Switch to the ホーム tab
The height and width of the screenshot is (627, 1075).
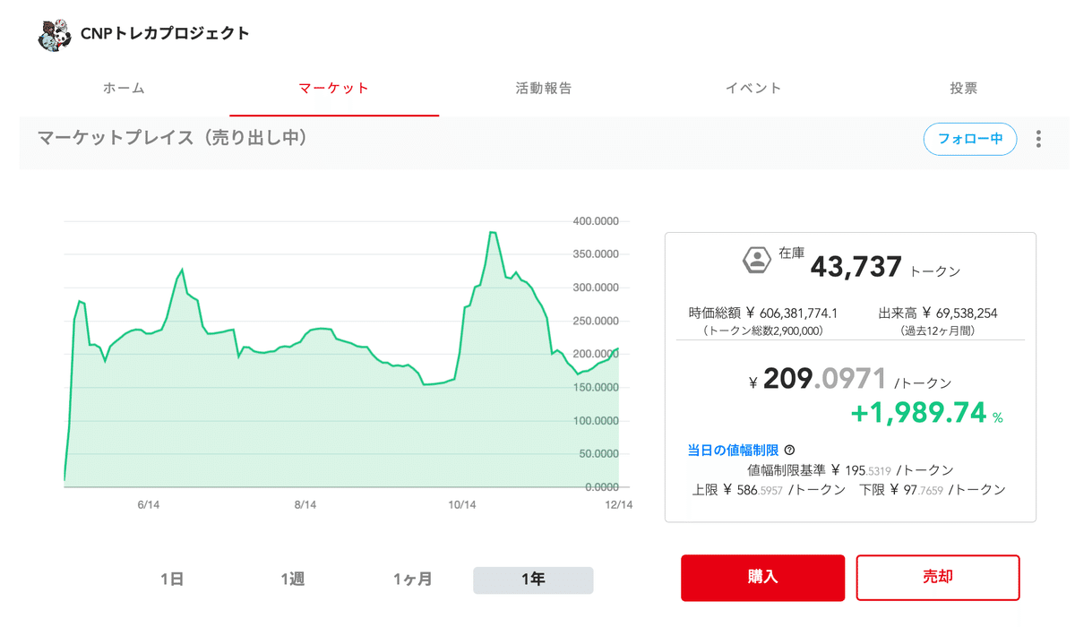click(x=124, y=89)
